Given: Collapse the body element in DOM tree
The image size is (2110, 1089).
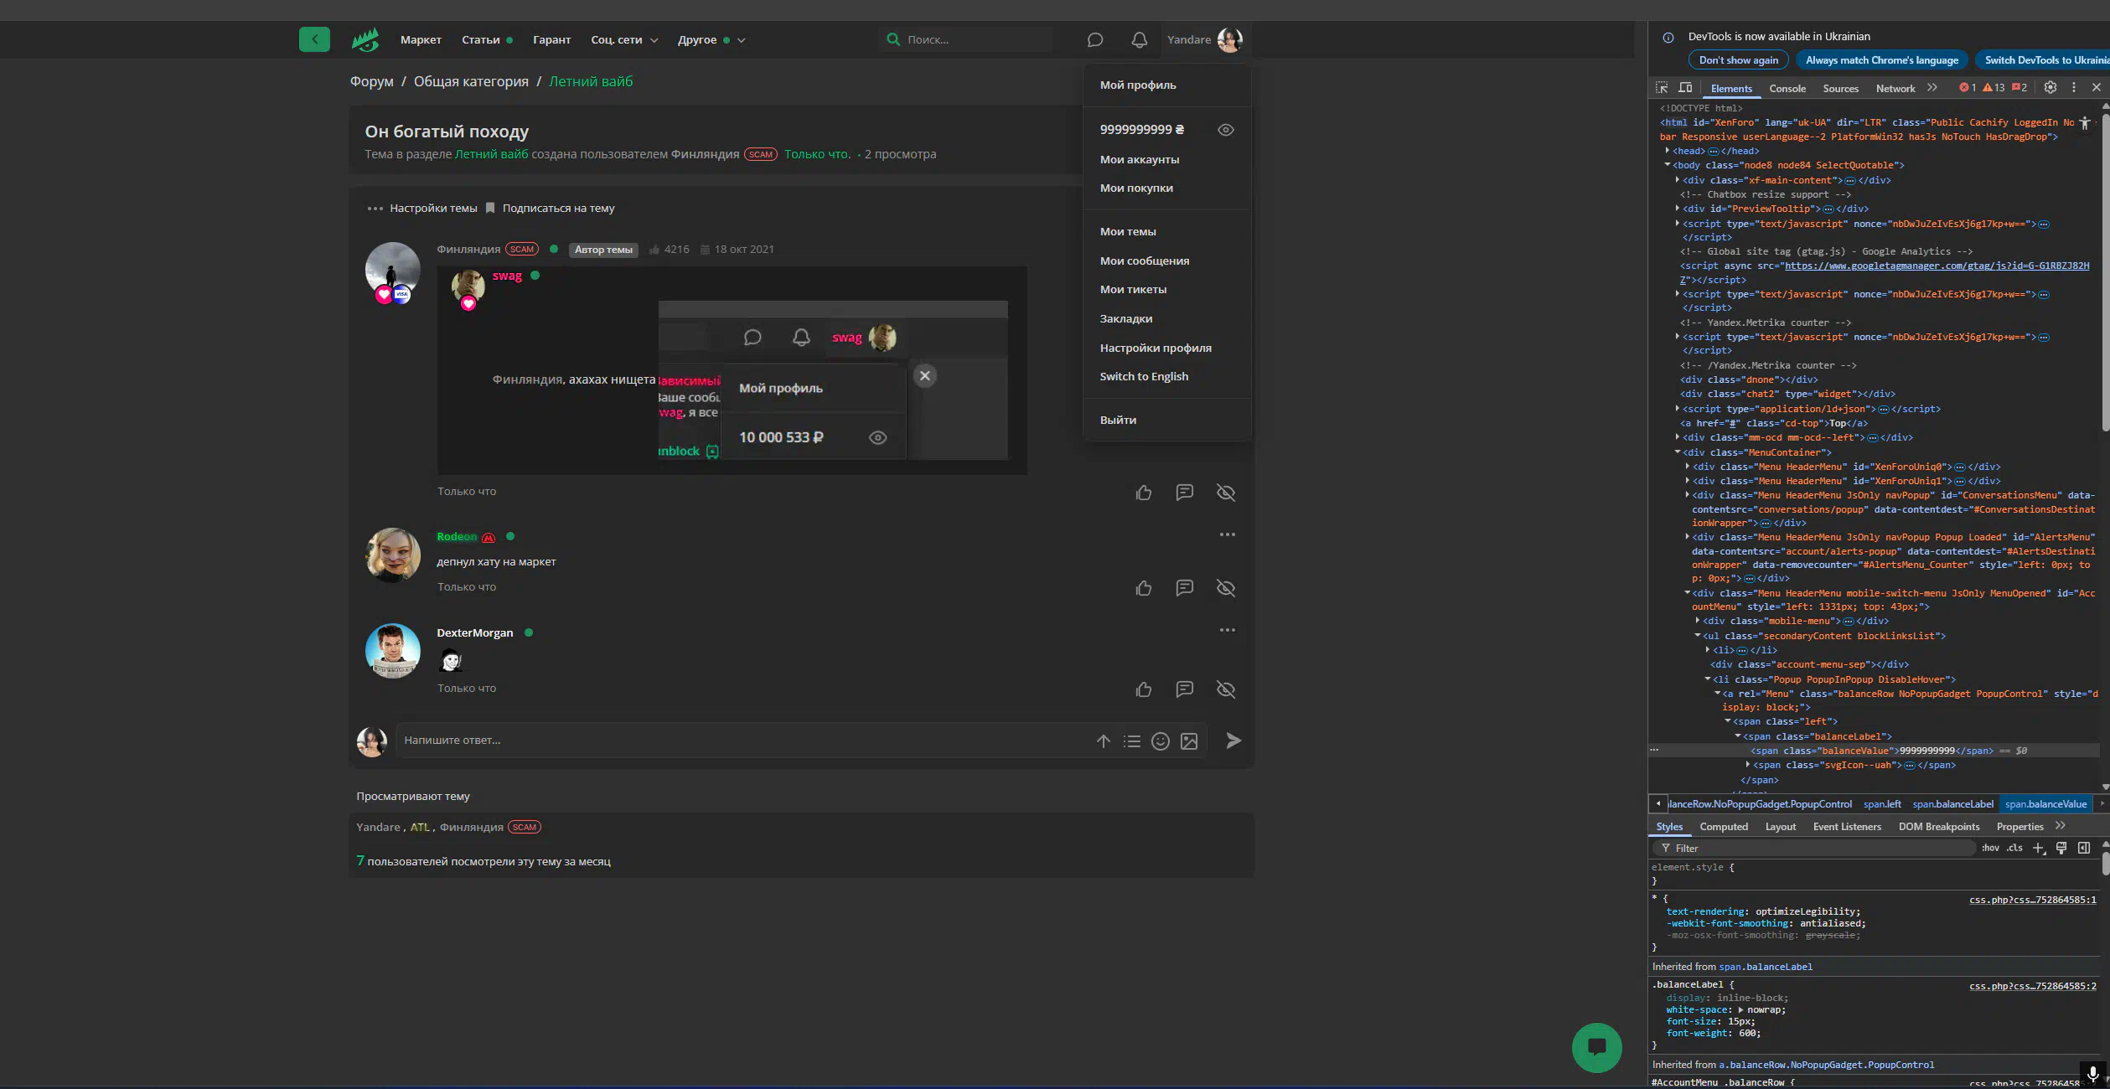Looking at the screenshot, I should tap(1668, 165).
